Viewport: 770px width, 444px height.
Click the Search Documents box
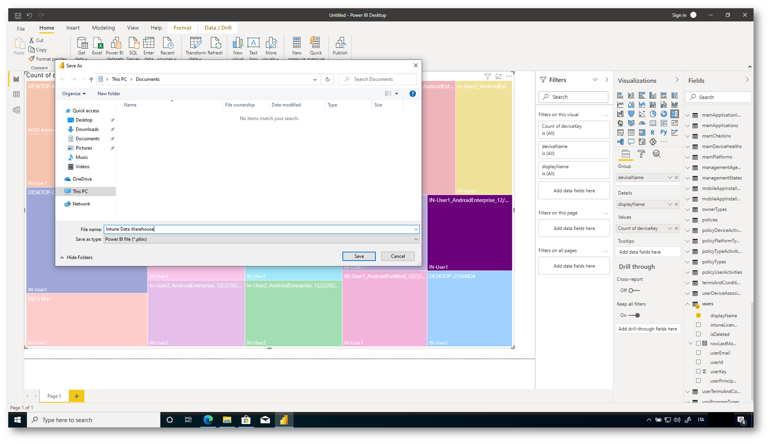[x=378, y=79]
